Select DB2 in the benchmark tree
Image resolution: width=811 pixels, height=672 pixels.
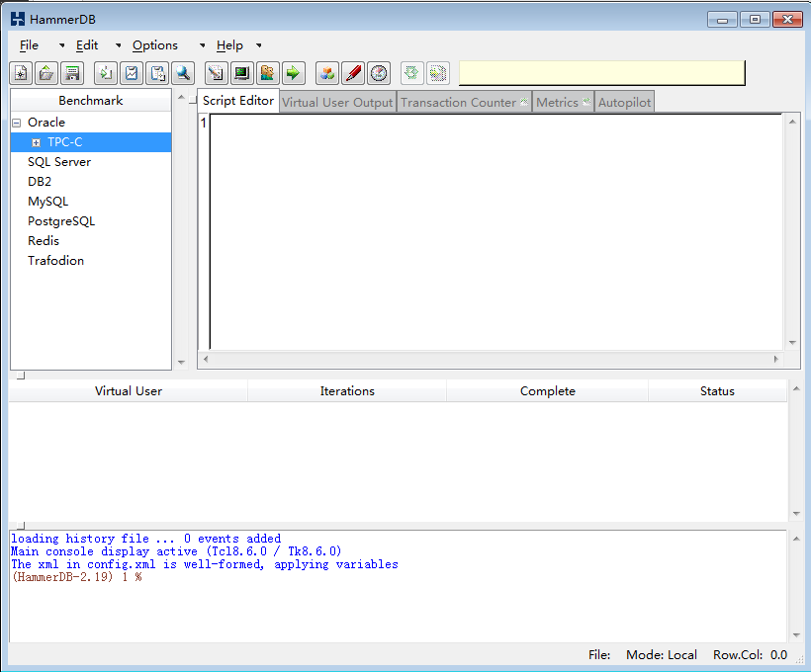(40, 182)
